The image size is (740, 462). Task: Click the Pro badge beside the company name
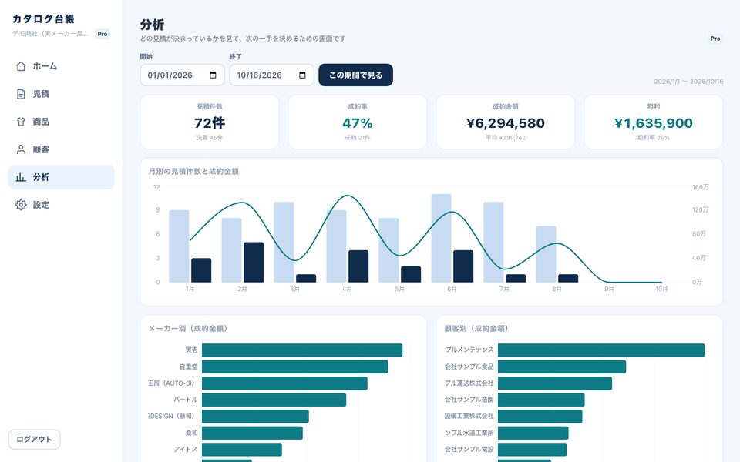[x=103, y=34]
